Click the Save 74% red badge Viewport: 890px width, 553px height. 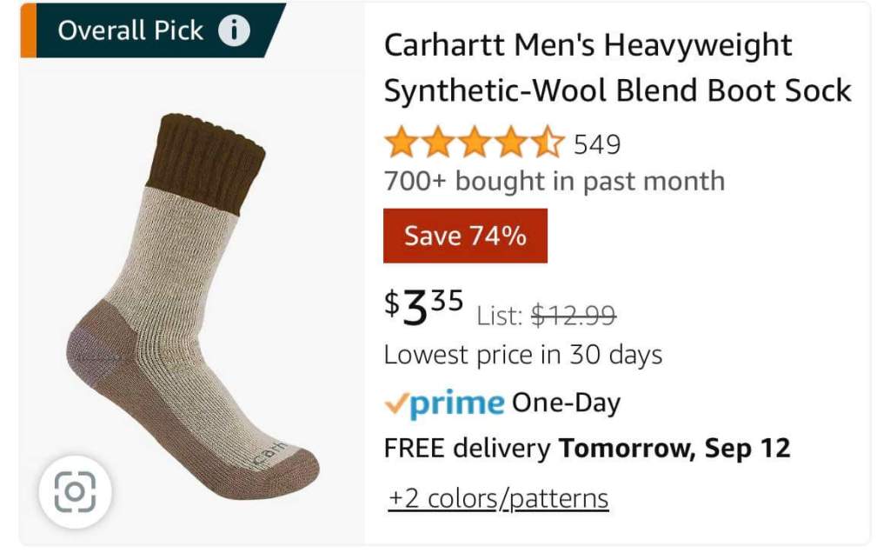pos(465,236)
